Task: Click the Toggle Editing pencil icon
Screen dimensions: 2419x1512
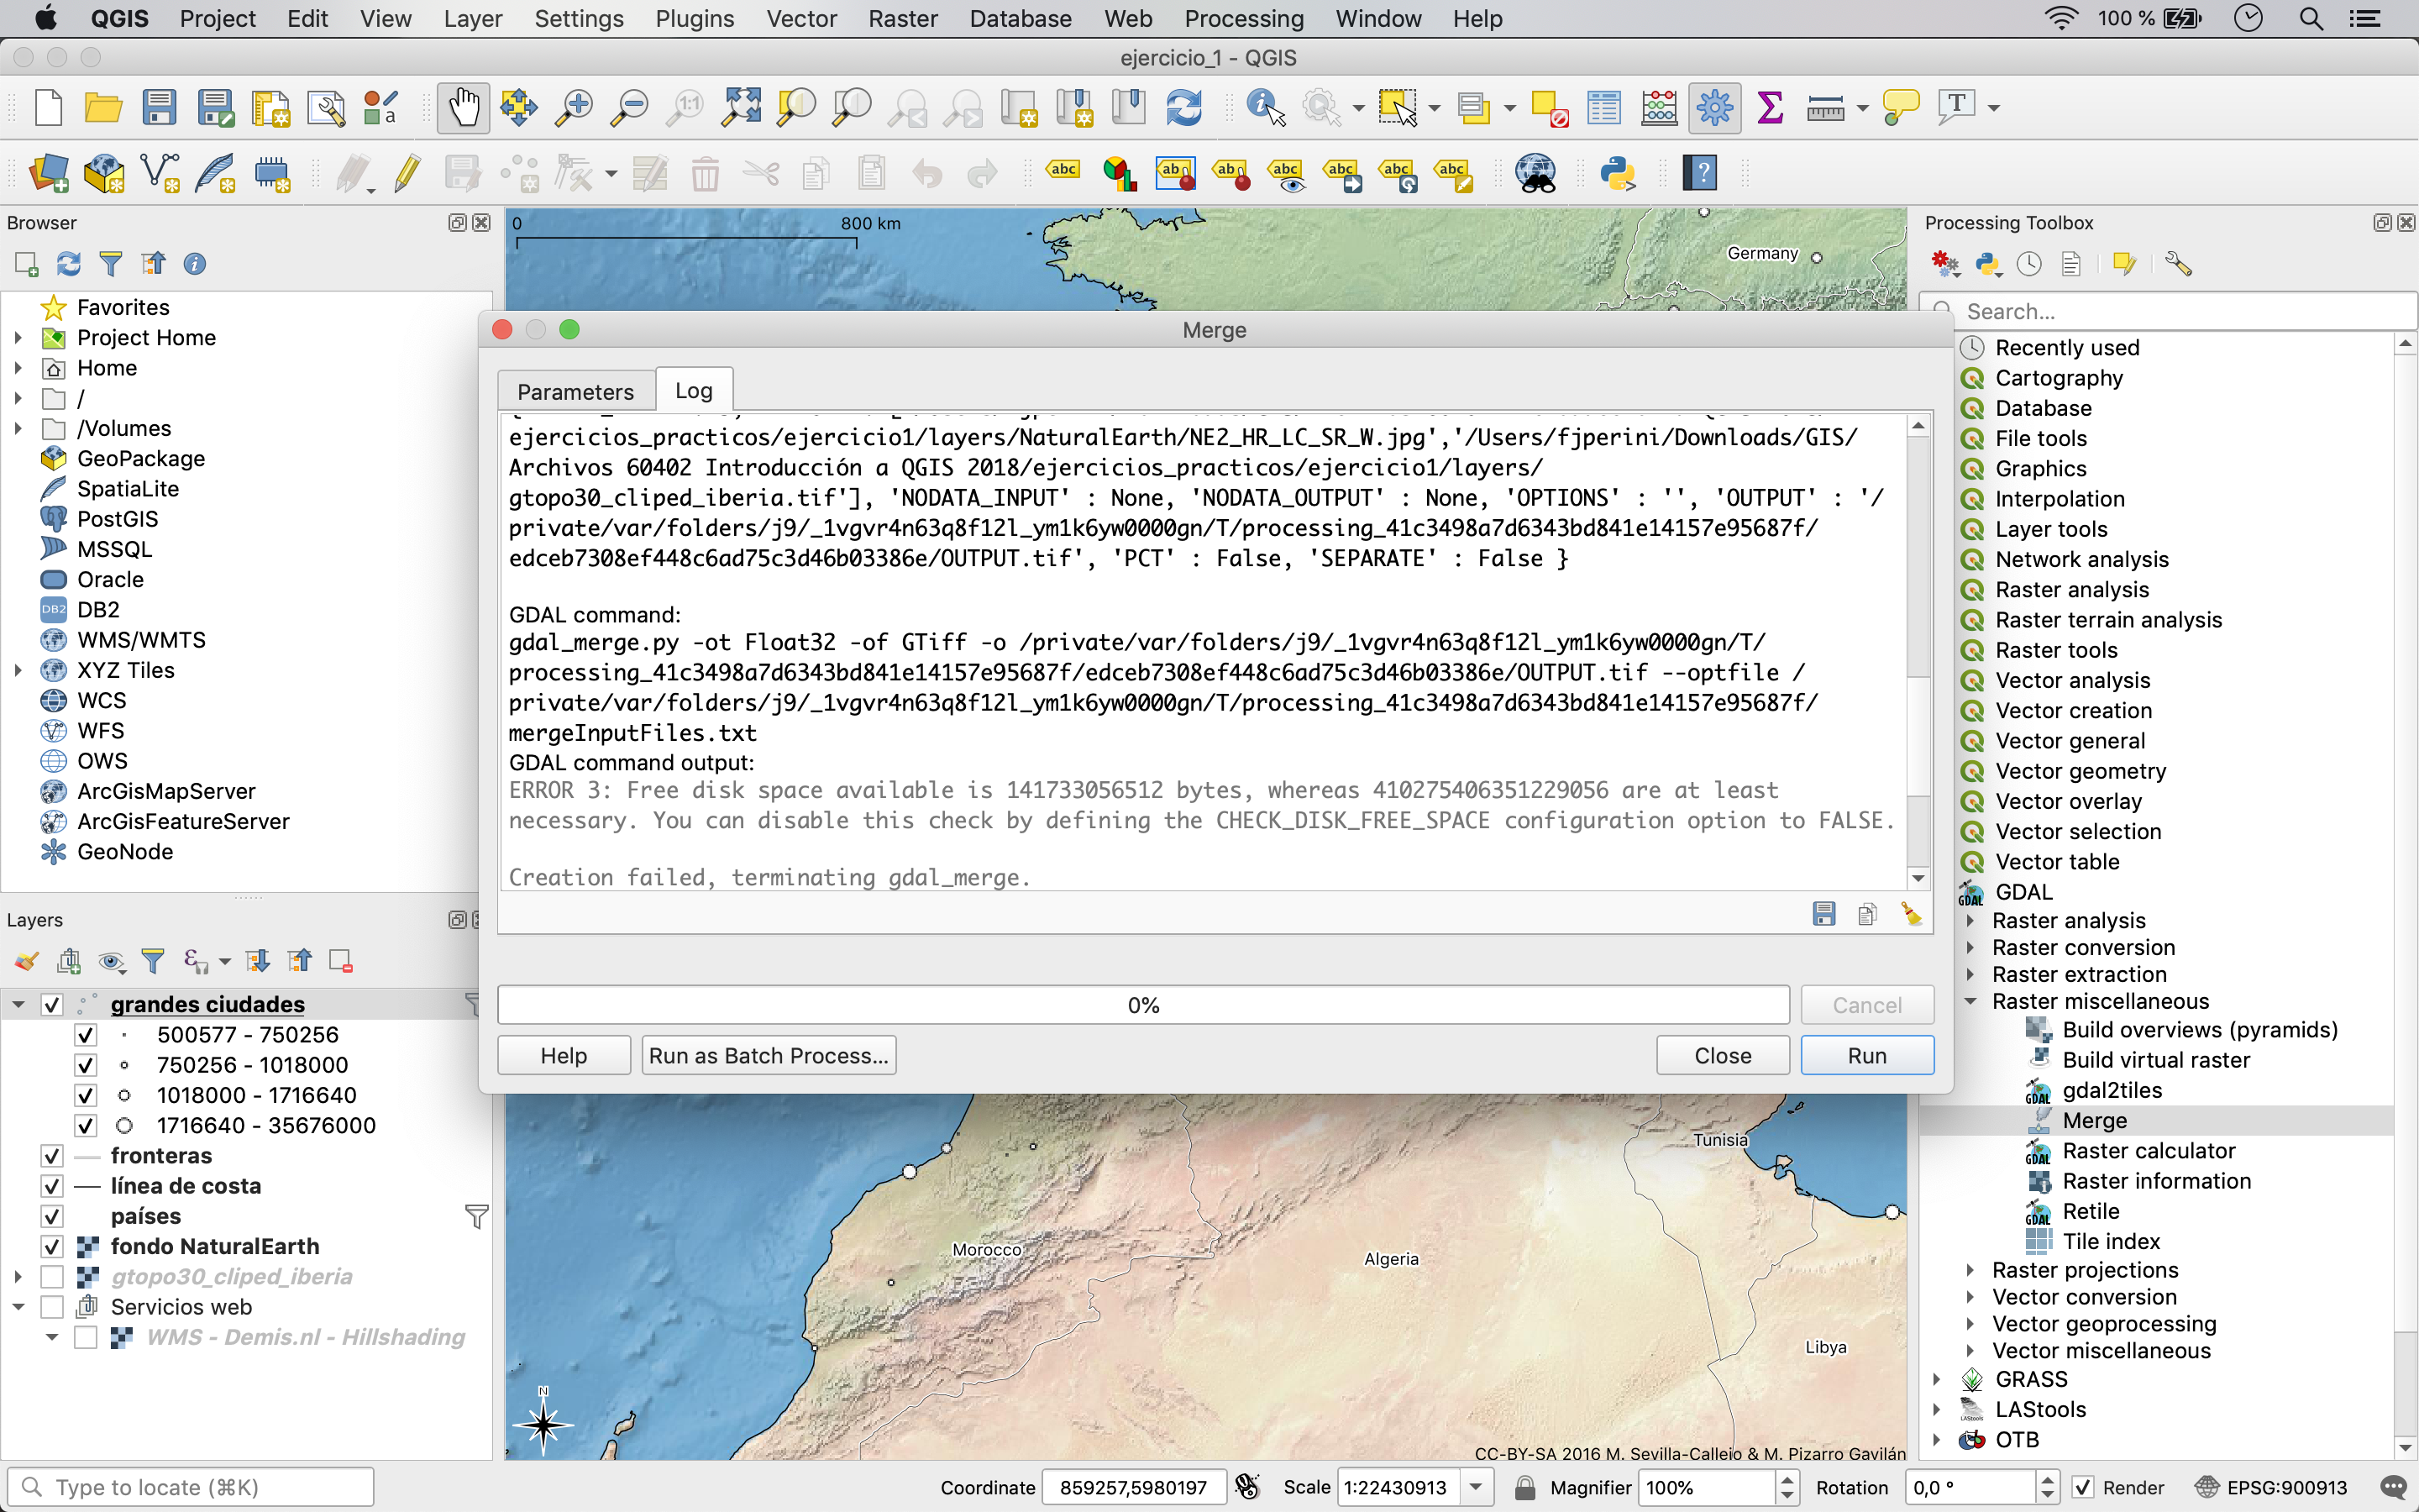Action: 406,173
